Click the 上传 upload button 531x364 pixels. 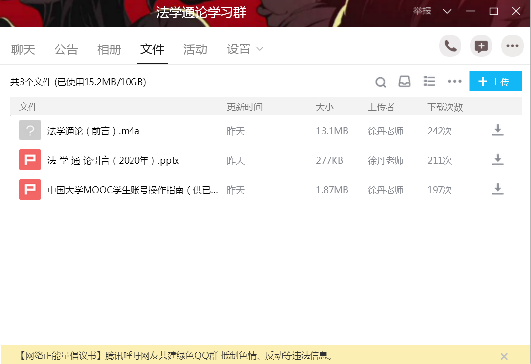(x=495, y=82)
